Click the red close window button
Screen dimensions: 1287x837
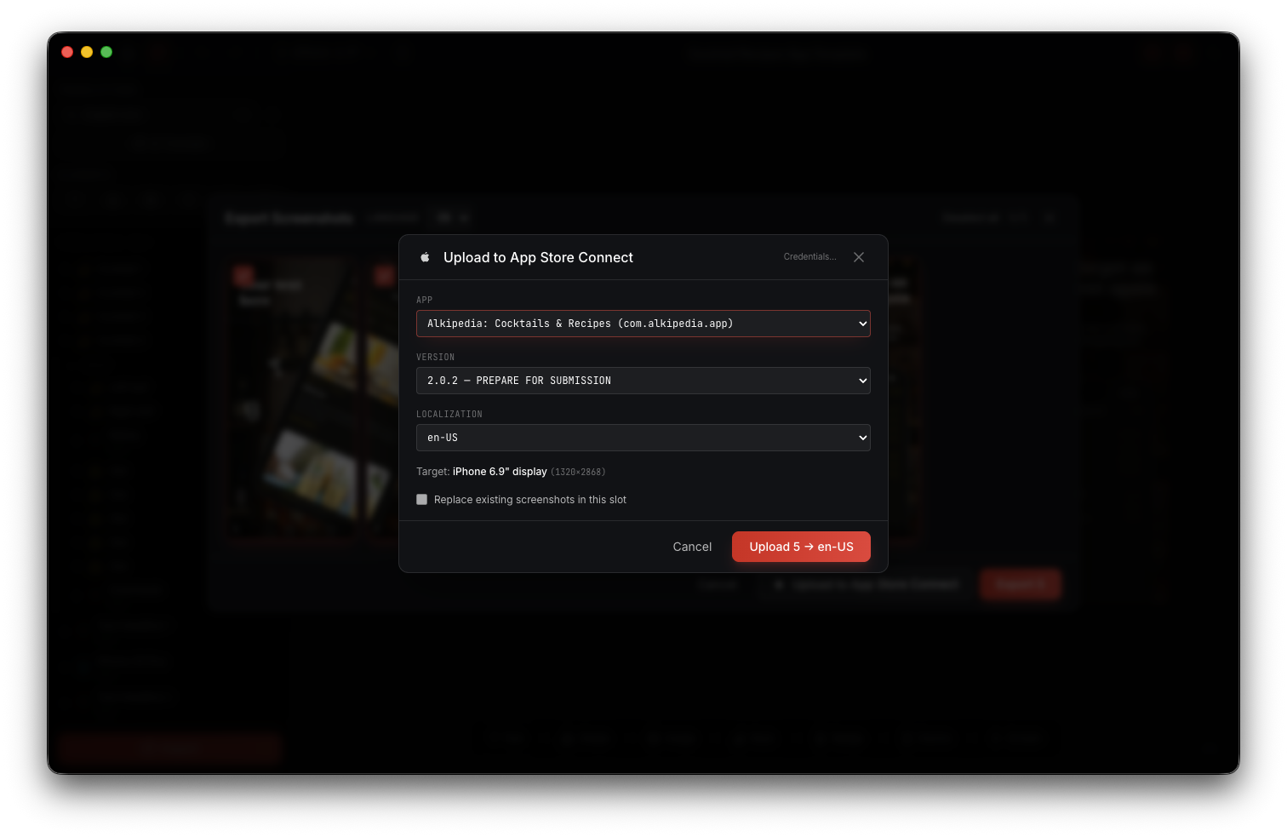(x=67, y=52)
